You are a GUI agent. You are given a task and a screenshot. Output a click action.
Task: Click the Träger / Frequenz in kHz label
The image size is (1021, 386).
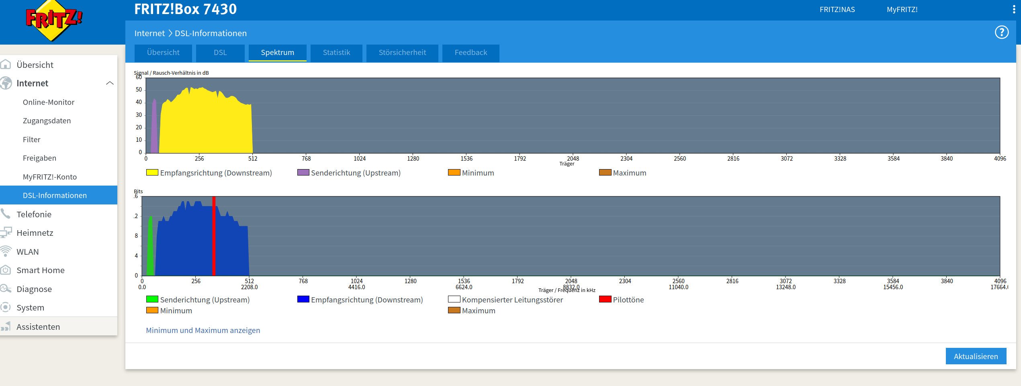[x=567, y=290]
